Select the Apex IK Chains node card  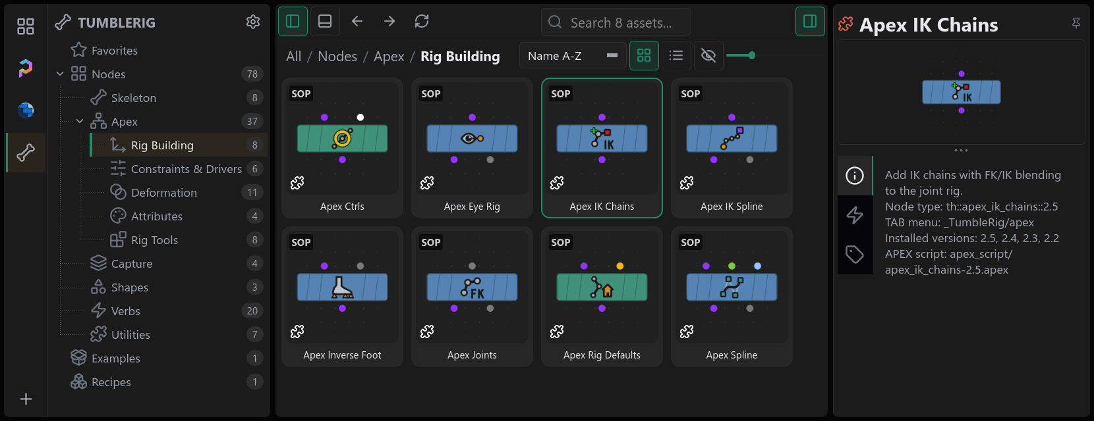coord(602,148)
